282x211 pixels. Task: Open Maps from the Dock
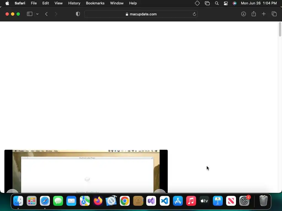point(85,201)
